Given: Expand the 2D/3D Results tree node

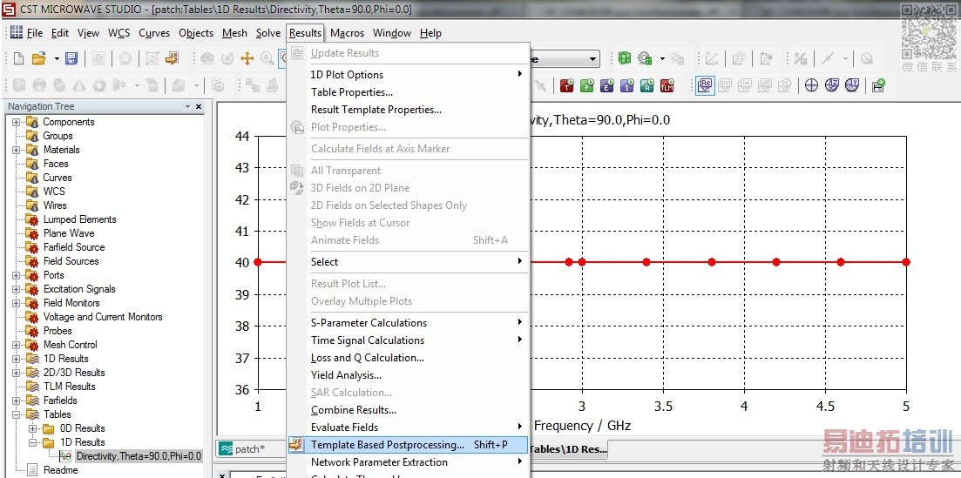Looking at the screenshot, I should (16, 373).
